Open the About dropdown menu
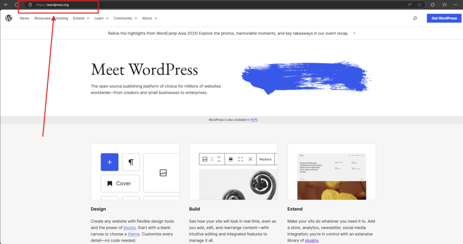The image size is (463, 244). point(150,19)
